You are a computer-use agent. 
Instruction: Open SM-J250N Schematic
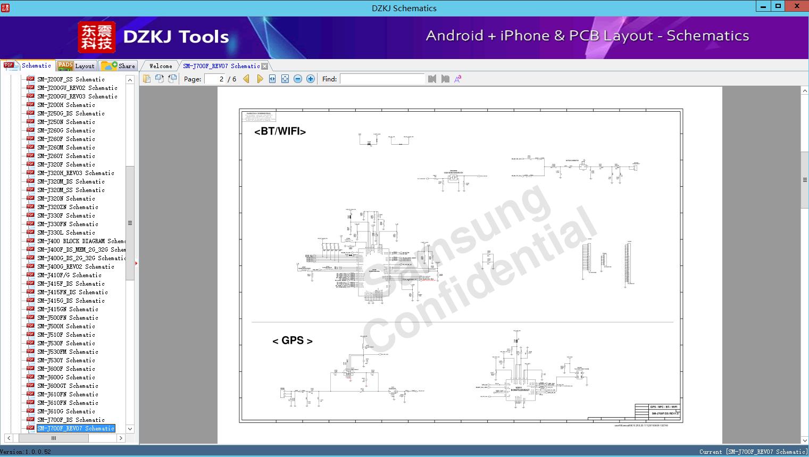(66, 122)
